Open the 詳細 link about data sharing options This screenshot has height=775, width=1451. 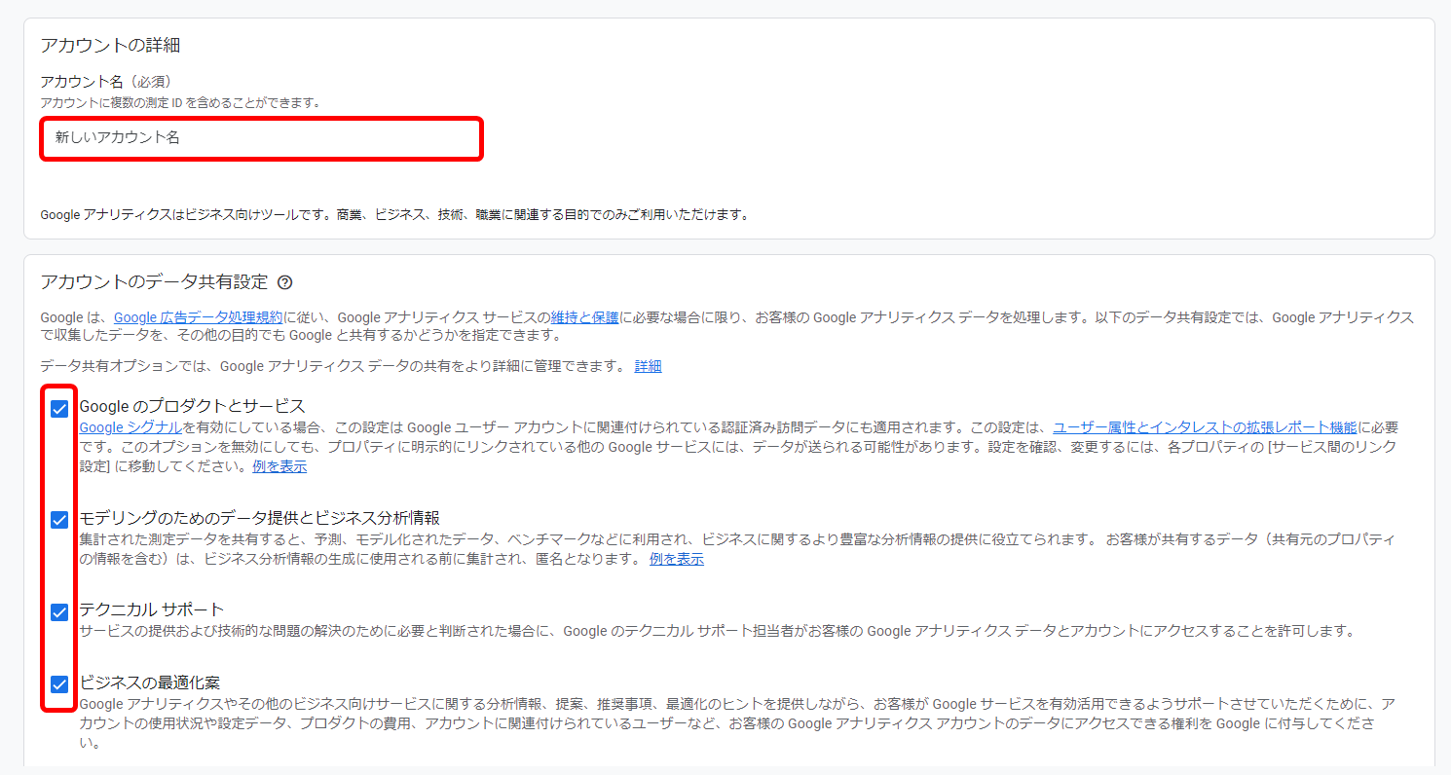tap(648, 366)
